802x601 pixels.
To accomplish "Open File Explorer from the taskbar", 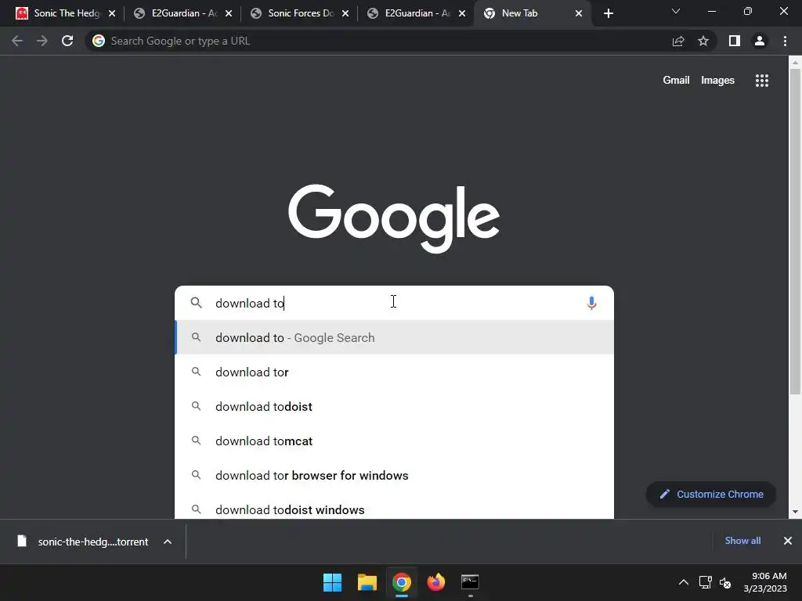I will click(367, 582).
